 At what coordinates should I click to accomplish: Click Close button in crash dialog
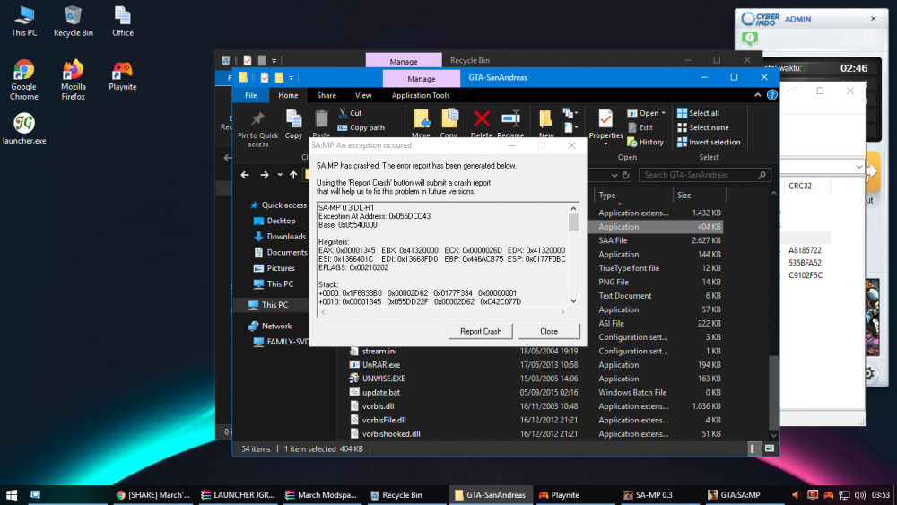coord(549,331)
